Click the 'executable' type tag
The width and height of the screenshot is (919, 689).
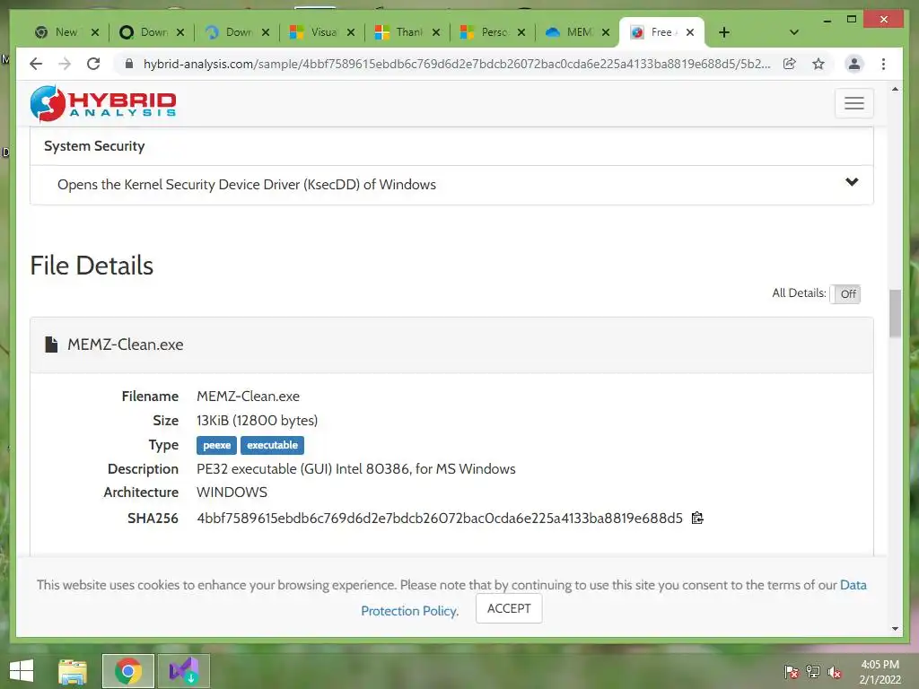point(272,445)
